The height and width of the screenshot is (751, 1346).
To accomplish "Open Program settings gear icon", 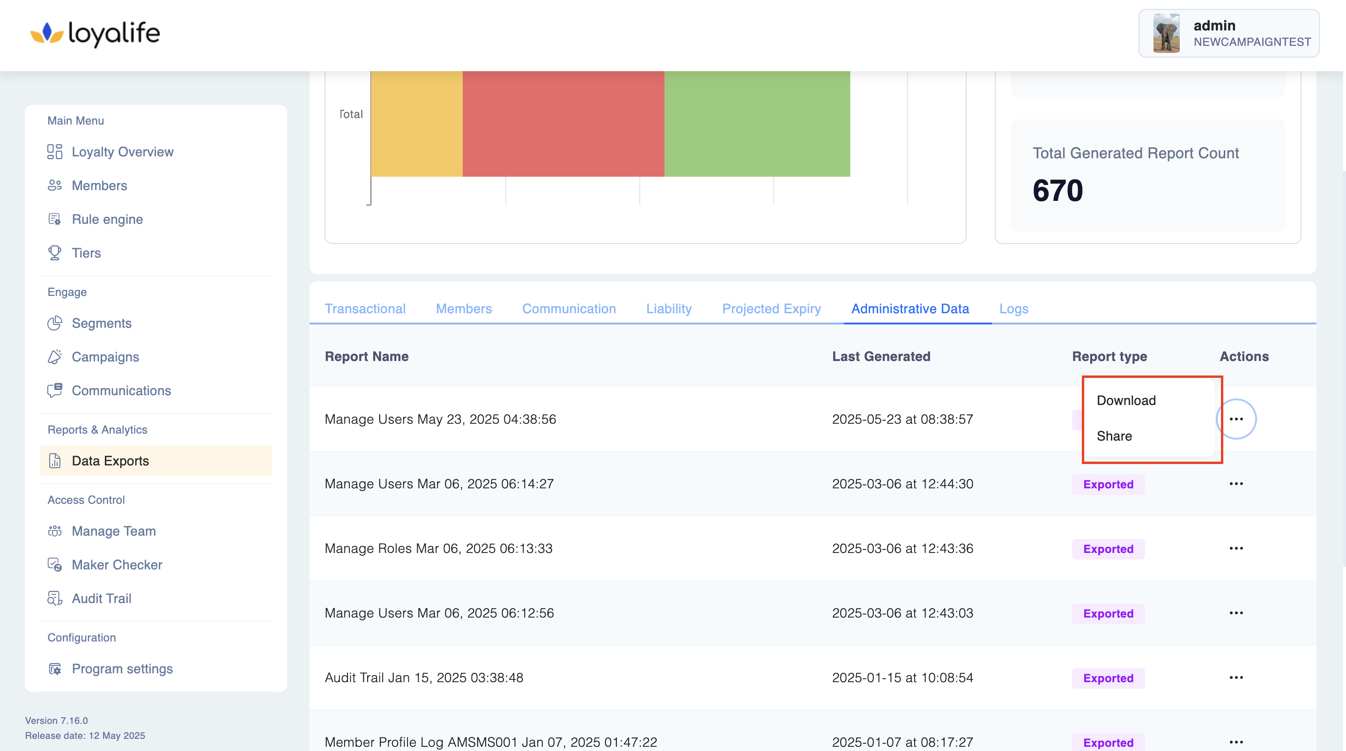I will 54,669.
